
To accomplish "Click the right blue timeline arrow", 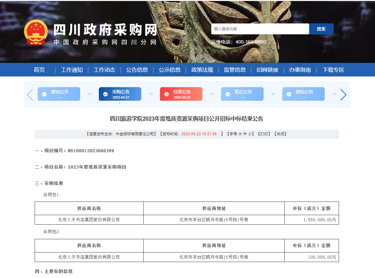I will (x=343, y=95).
